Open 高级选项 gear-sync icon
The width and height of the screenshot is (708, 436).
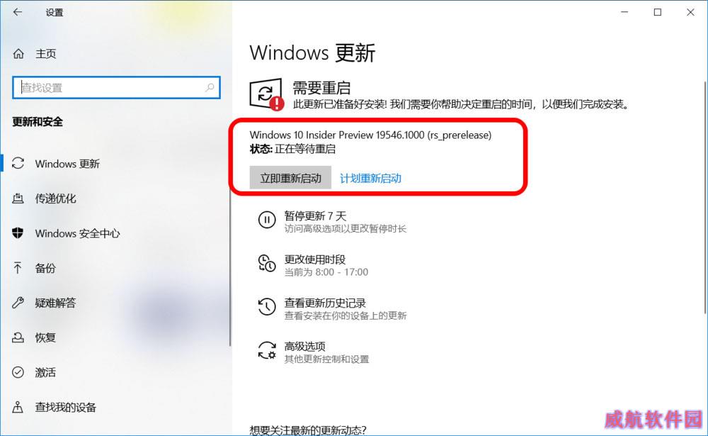coord(267,350)
